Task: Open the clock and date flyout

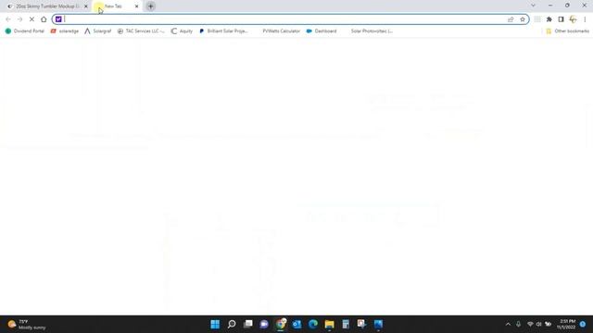Action: (566, 324)
